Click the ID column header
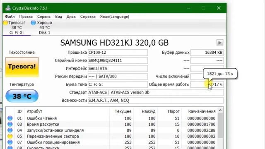Image resolution: width=265 pixels, height=149 pixels. [19, 111]
